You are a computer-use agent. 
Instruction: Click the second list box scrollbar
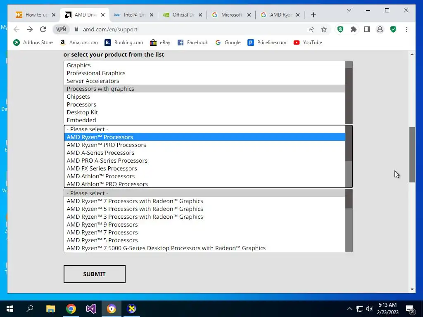349,143
